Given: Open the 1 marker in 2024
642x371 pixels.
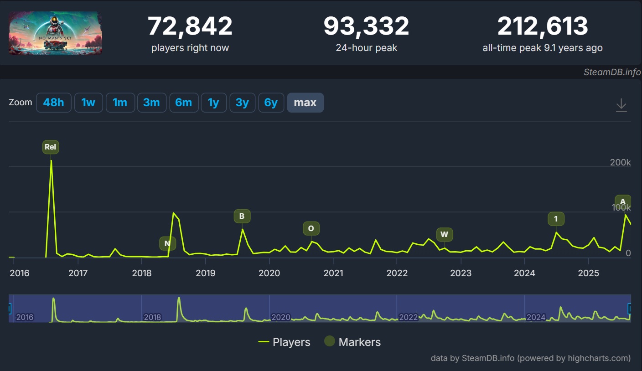Looking at the screenshot, I should (x=556, y=219).
